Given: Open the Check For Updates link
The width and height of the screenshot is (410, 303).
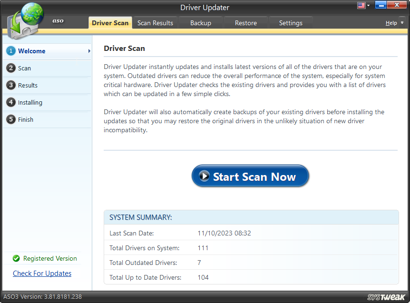Looking at the screenshot, I should [42, 273].
